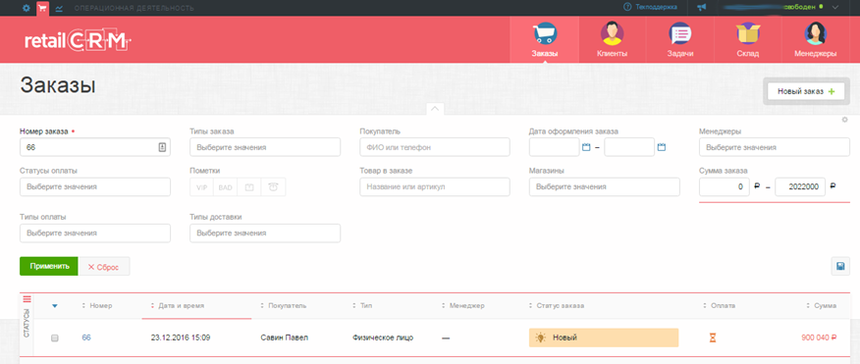Click the Сумма заказа range slider bar
Viewport: 860px width, 364px height.
775,202
